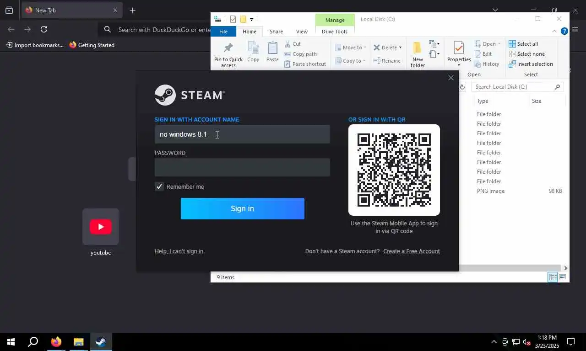Follow the Create a Free Account link
Image resolution: width=586 pixels, height=351 pixels.
(x=412, y=251)
